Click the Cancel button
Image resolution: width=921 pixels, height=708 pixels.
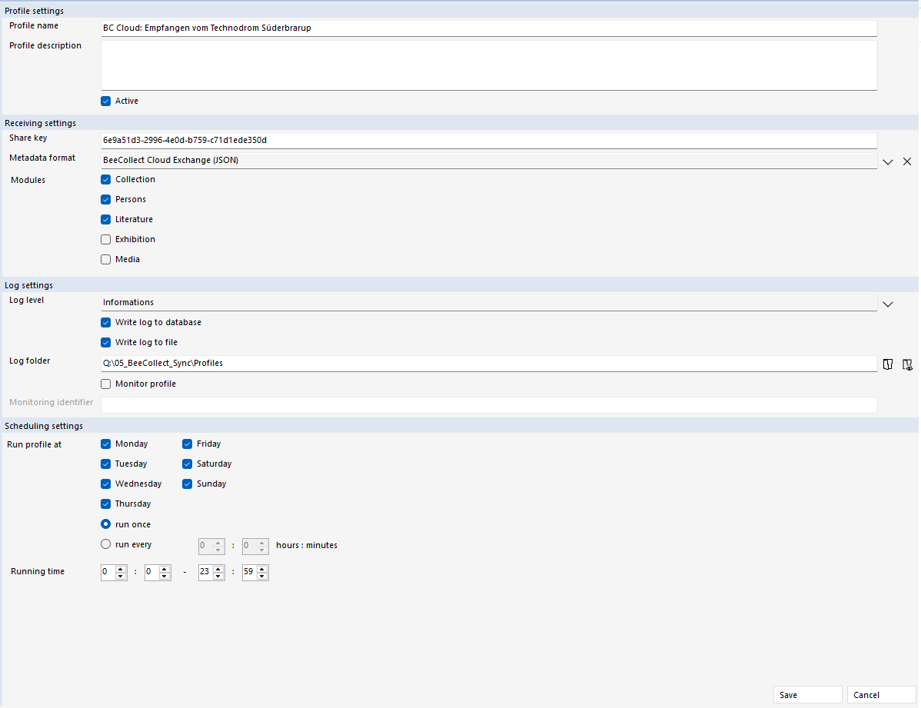click(880, 694)
